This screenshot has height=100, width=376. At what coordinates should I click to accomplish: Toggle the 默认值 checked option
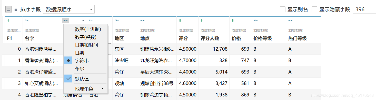pos(85,79)
